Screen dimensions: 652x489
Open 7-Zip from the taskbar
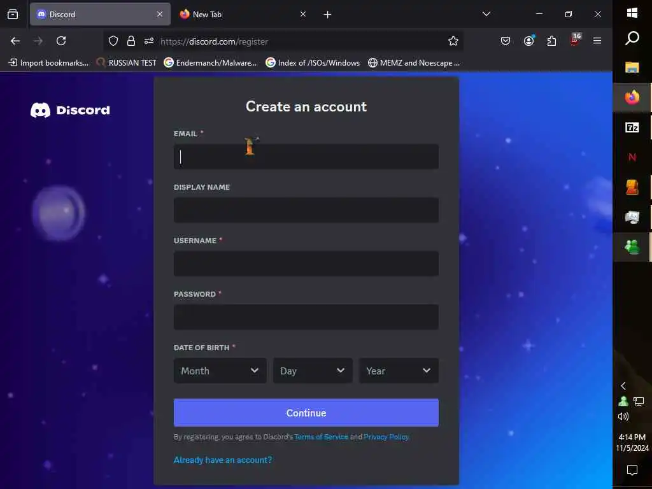[632, 127]
